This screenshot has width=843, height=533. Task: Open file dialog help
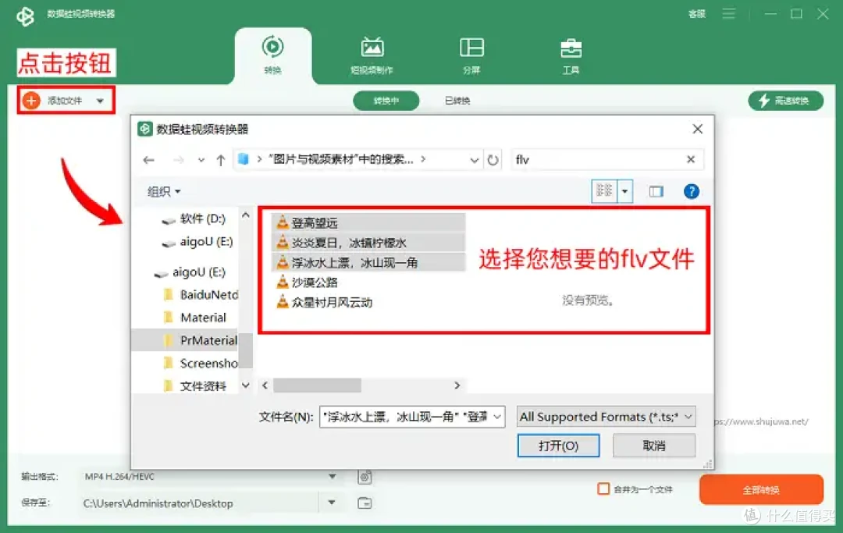point(692,191)
